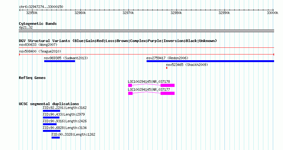Screen dimensions: 283x150
Task: Click the ruler's left arrow end
Action: pyautogui.click(x=20, y=10)
